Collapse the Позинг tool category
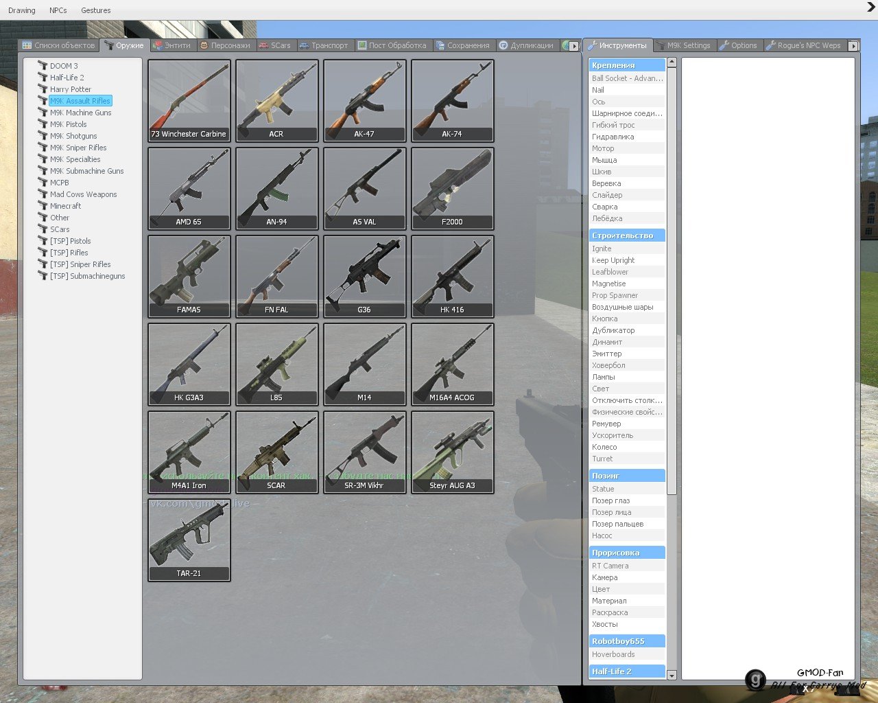The width and height of the screenshot is (878, 703). coord(627,476)
